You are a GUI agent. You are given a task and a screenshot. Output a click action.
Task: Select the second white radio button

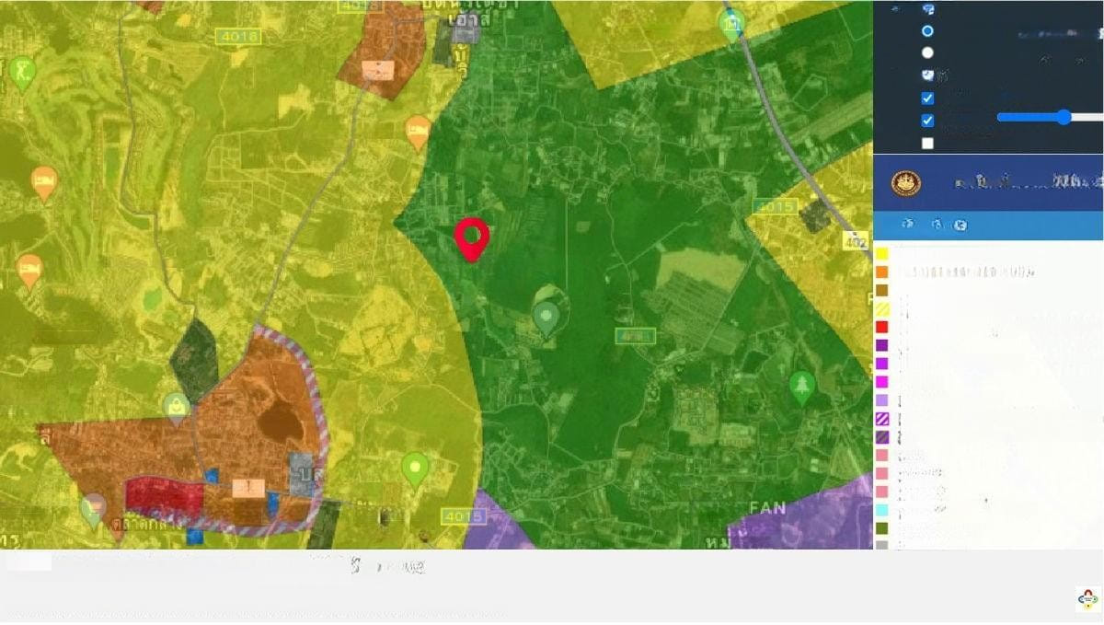927,53
